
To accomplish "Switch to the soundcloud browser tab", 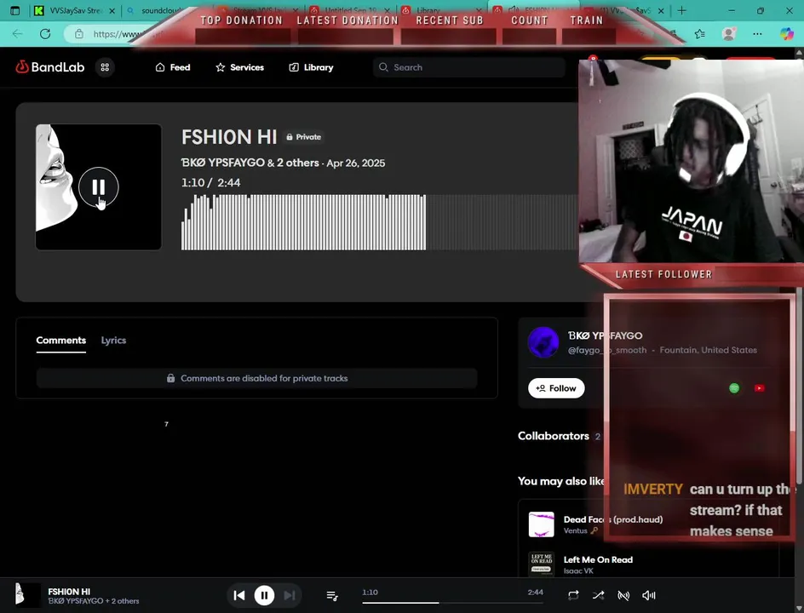I will tap(160, 10).
